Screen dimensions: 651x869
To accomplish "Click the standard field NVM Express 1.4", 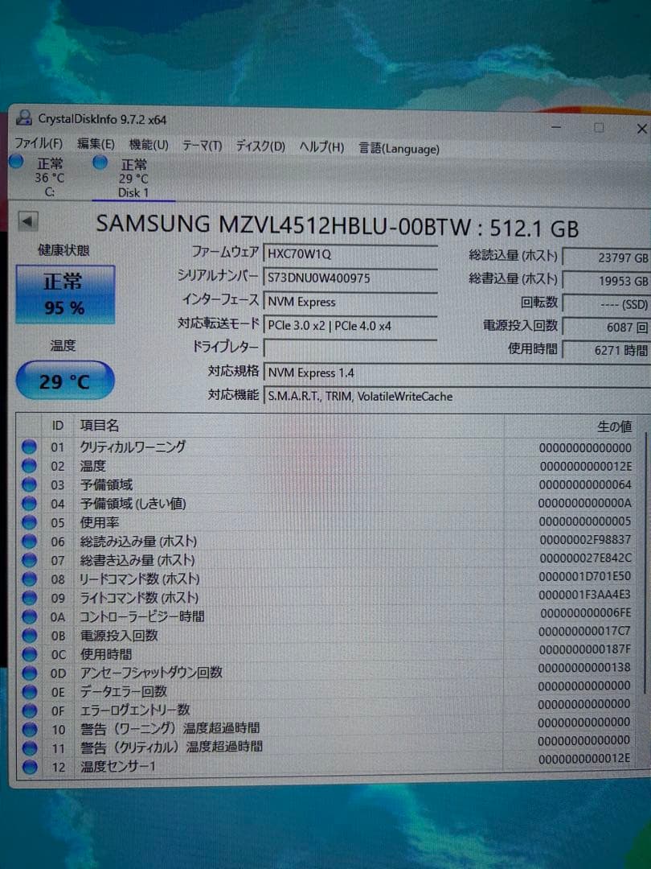I will 457,373.
